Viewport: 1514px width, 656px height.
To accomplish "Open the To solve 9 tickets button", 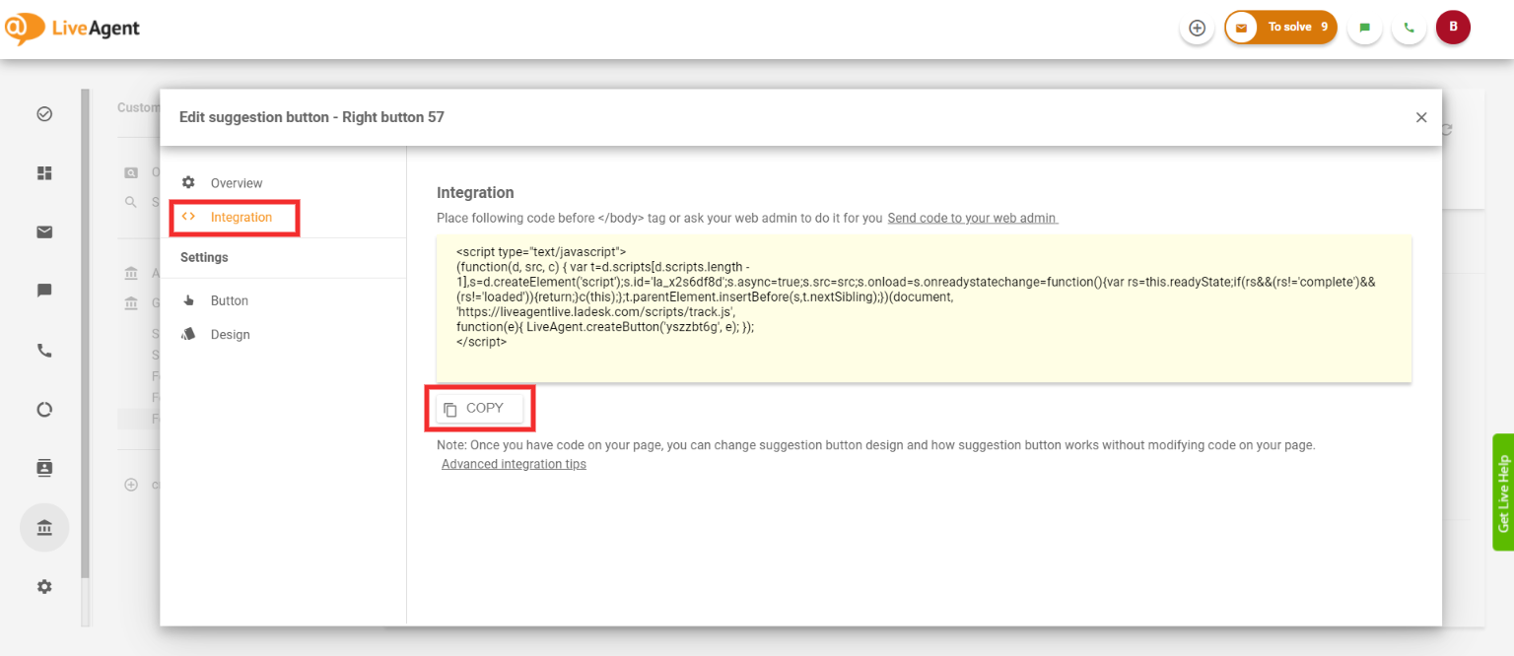I will 1280,28.
